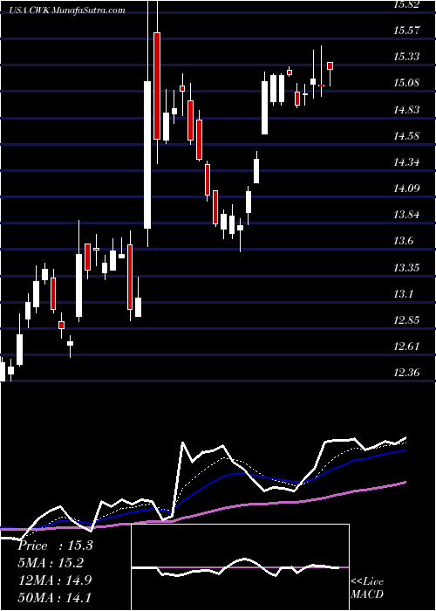This screenshot has height=611, width=436.
Task: Click the 14.09 price axis label
Action: (406, 189)
